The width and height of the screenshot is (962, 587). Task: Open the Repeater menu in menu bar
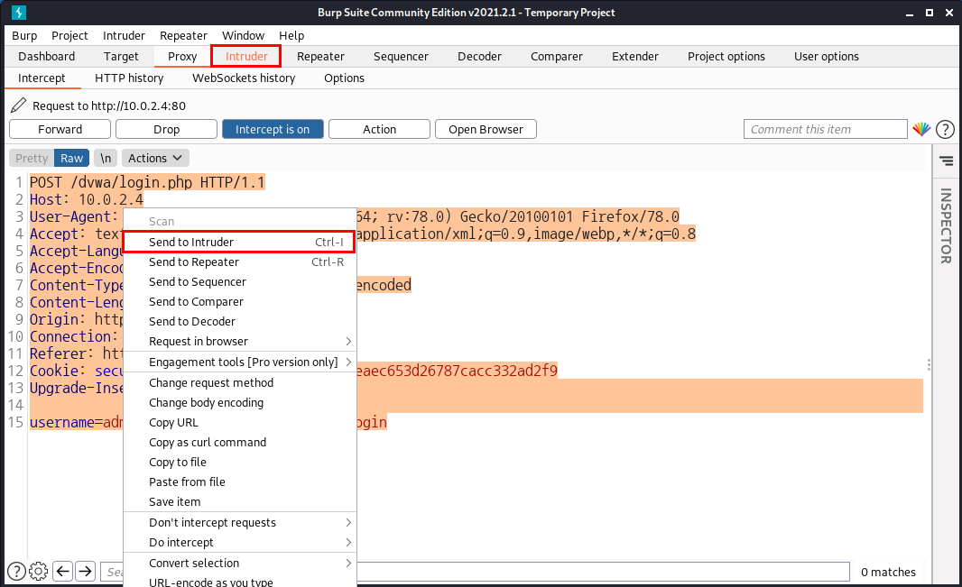[x=183, y=35]
